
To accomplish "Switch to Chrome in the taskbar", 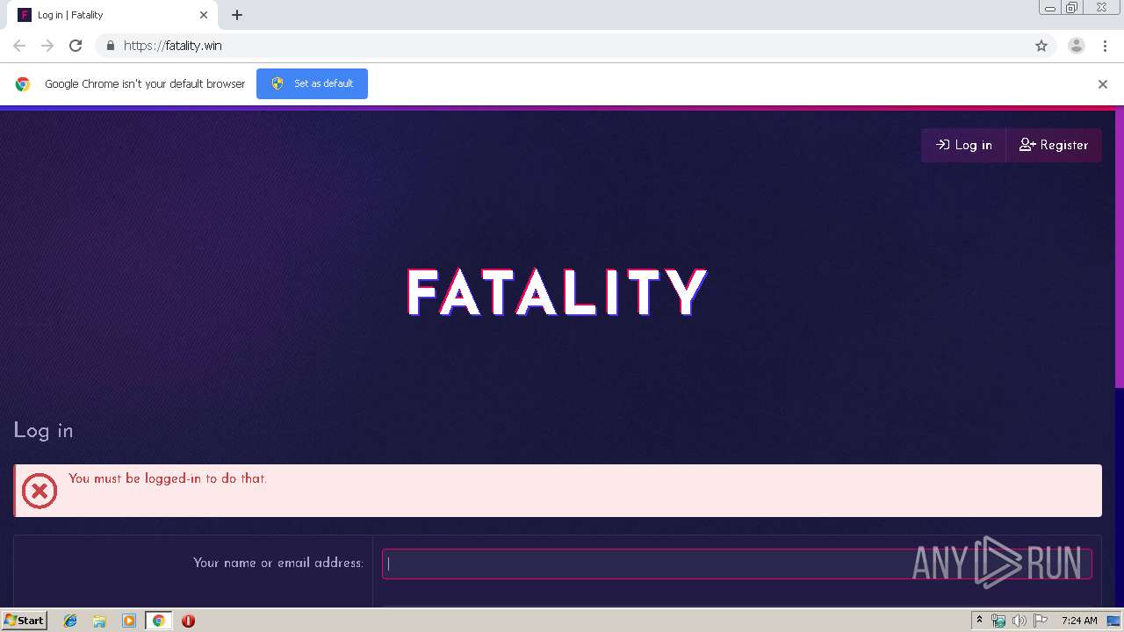I will 158,621.
